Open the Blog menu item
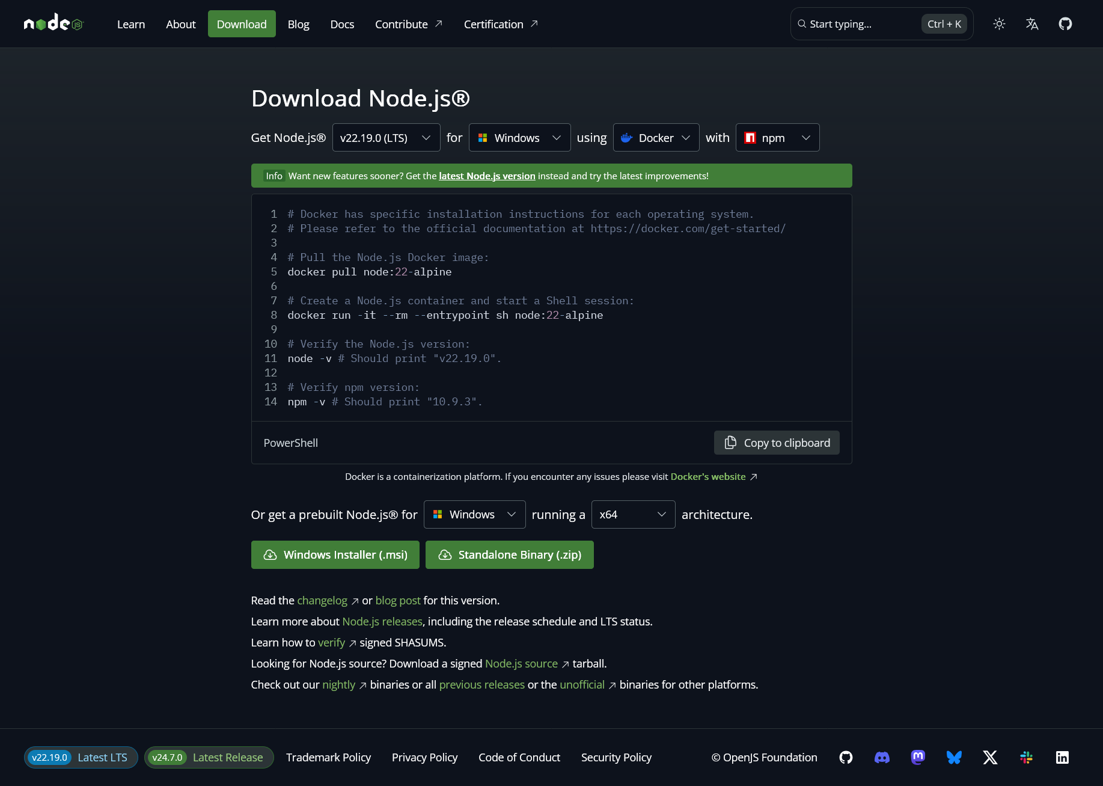Screen dimensions: 1103x786 (x=298, y=24)
